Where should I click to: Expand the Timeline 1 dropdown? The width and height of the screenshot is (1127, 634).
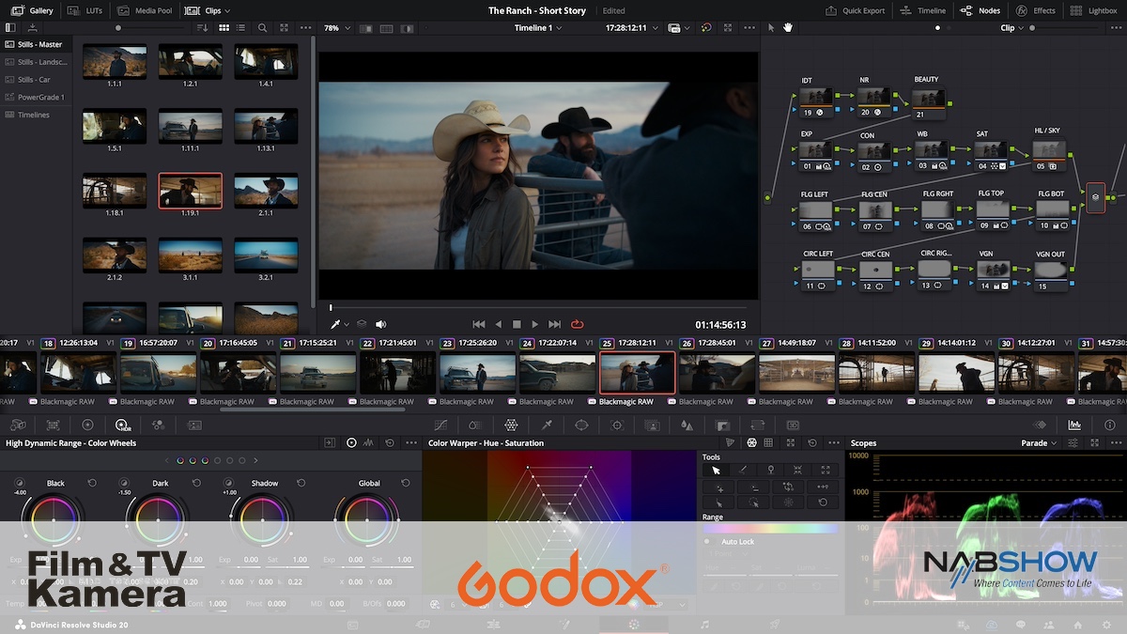point(538,28)
